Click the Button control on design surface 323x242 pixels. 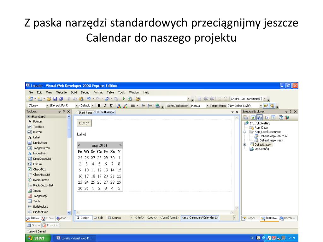pyautogui.click(x=84, y=123)
